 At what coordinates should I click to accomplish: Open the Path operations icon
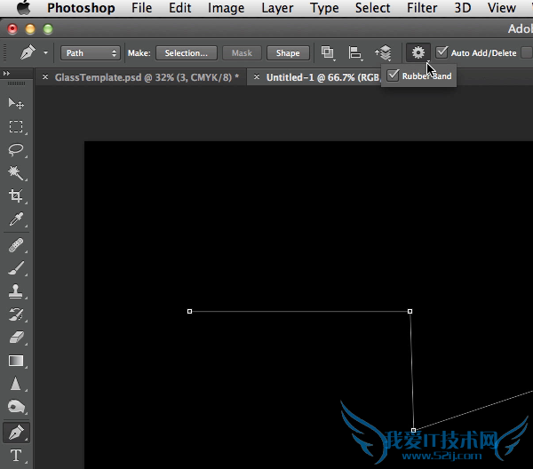pyautogui.click(x=328, y=52)
